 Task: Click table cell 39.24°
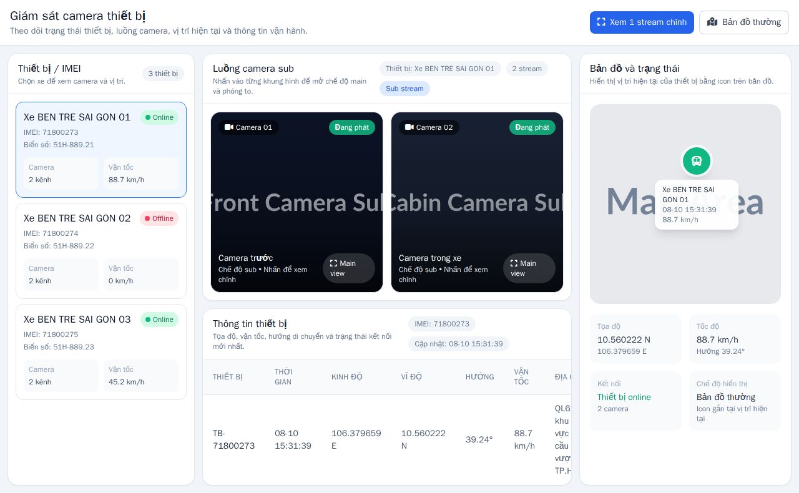click(x=479, y=439)
